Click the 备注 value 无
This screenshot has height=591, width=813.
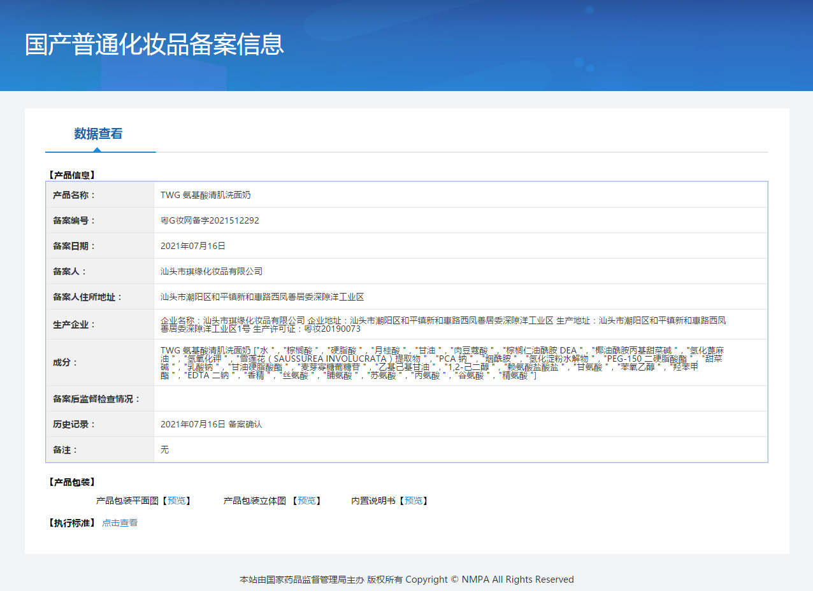pos(164,450)
